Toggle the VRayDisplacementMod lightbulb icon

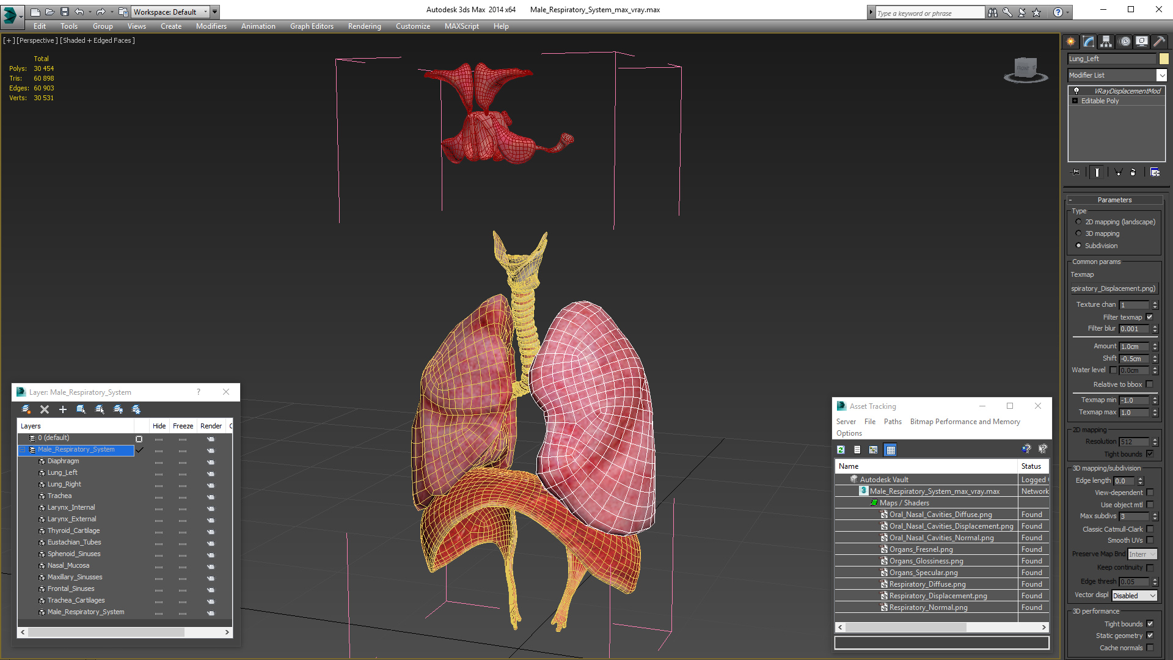point(1076,90)
